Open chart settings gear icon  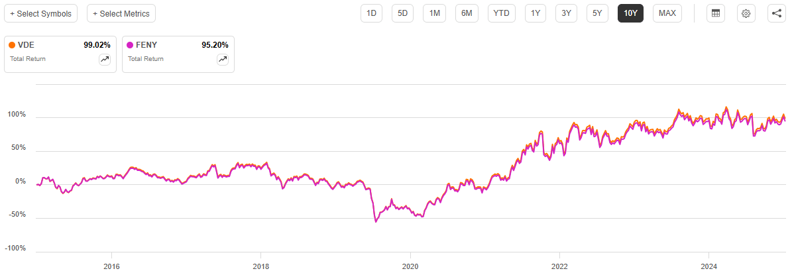(746, 13)
